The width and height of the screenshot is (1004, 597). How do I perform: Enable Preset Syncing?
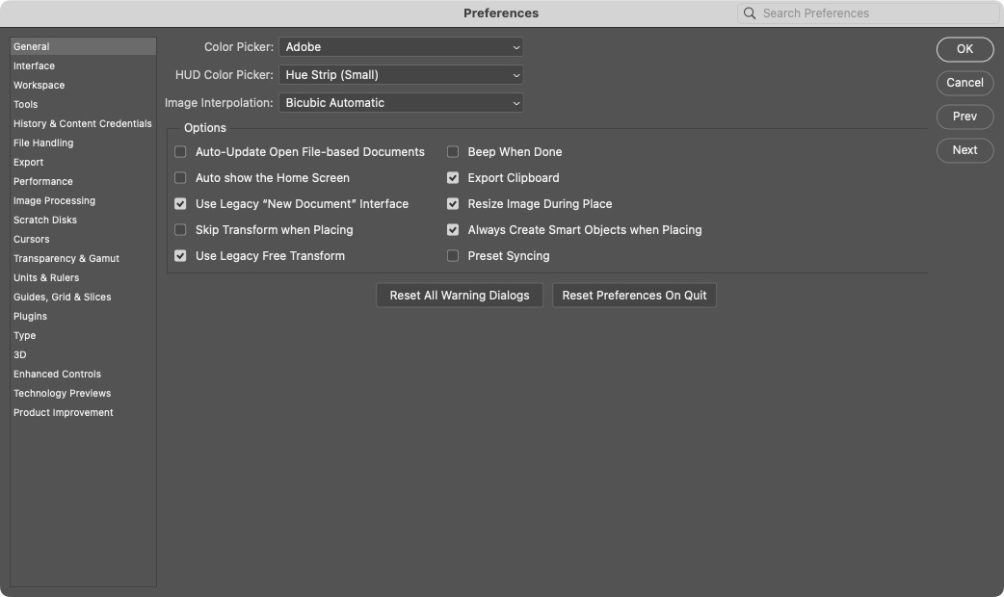(453, 255)
